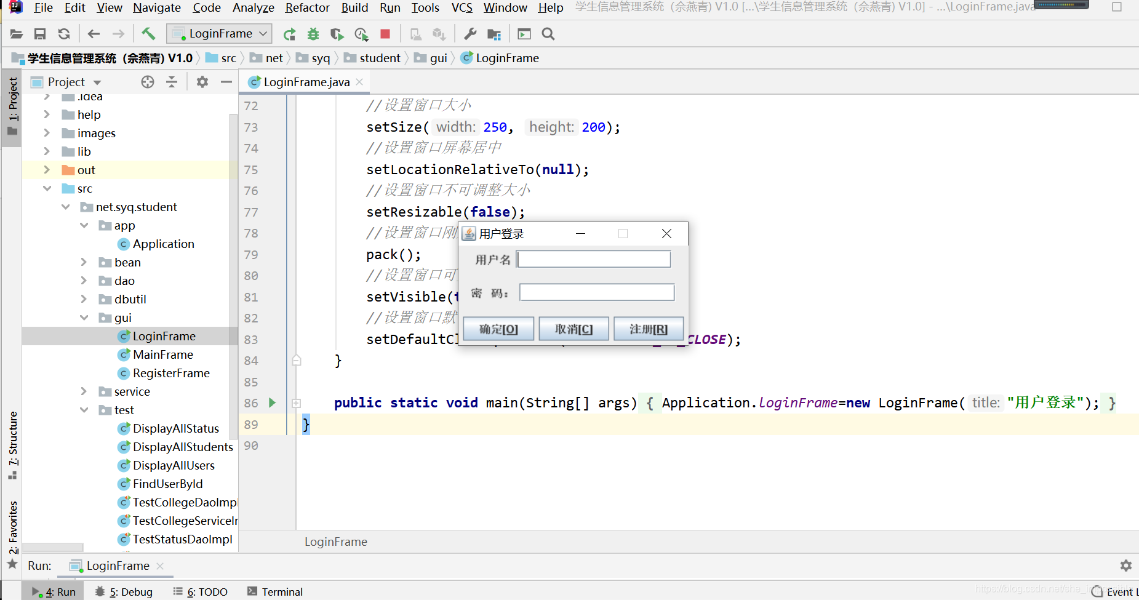Open the File menu
The width and height of the screenshot is (1139, 600).
(x=43, y=7)
